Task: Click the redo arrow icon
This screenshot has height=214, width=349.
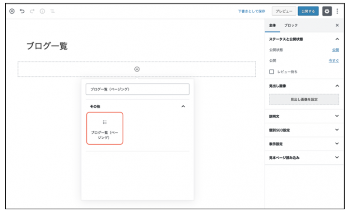Action: [x=32, y=11]
